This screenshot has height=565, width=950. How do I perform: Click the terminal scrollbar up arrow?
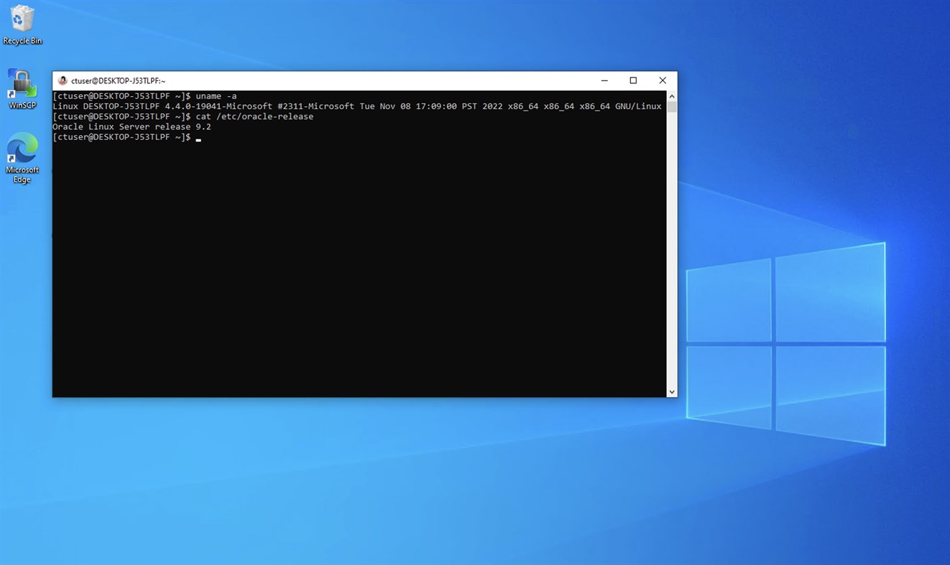click(672, 95)
